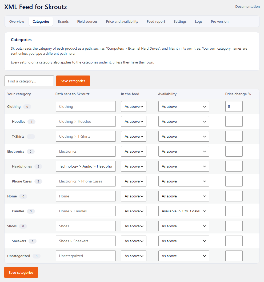Edit the 'Technology > Audio > Headpho' path field
Image resolution: width=264 pixels, height=282 pixels.
[86, 166]
